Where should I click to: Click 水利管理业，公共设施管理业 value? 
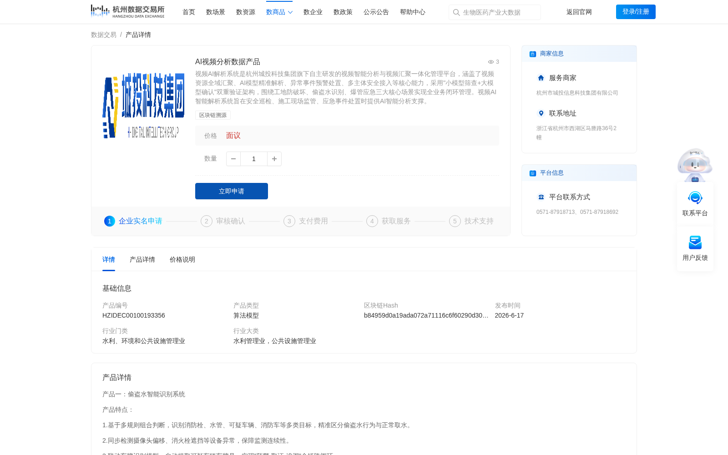point(275,341)
